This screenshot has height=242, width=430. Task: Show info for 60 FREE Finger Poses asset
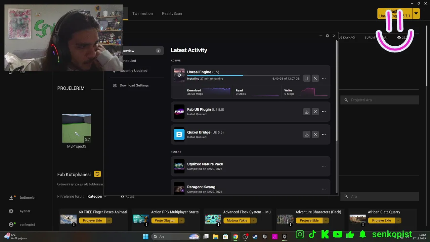click(x=74, y=225)
